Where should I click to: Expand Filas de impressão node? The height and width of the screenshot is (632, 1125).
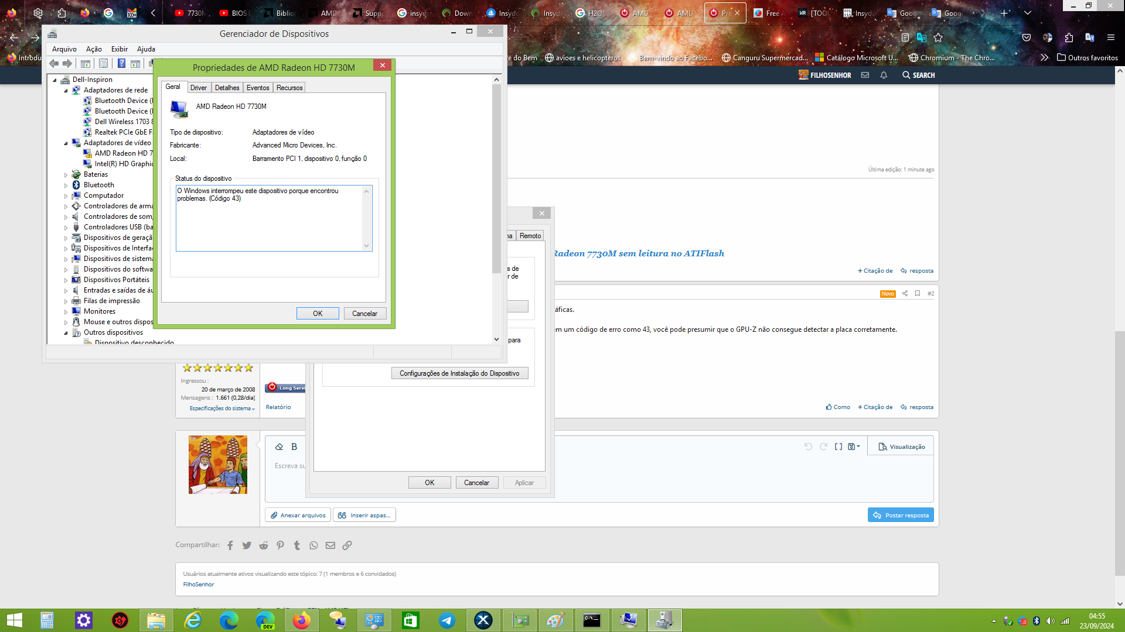click(x=66, y=301)
